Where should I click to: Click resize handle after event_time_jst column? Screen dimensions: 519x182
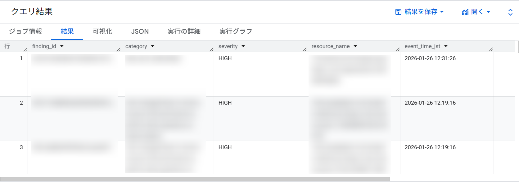[491, 49]
